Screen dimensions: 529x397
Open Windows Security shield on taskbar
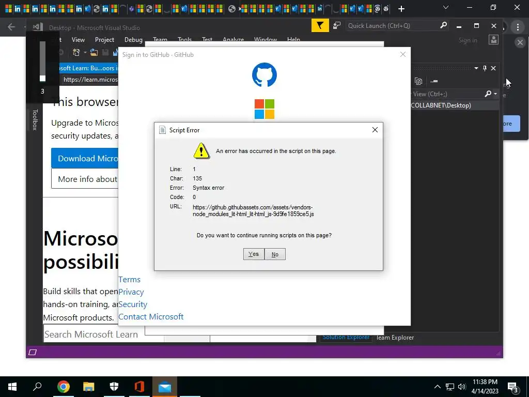pyautogui.click(x=114, y=387)
